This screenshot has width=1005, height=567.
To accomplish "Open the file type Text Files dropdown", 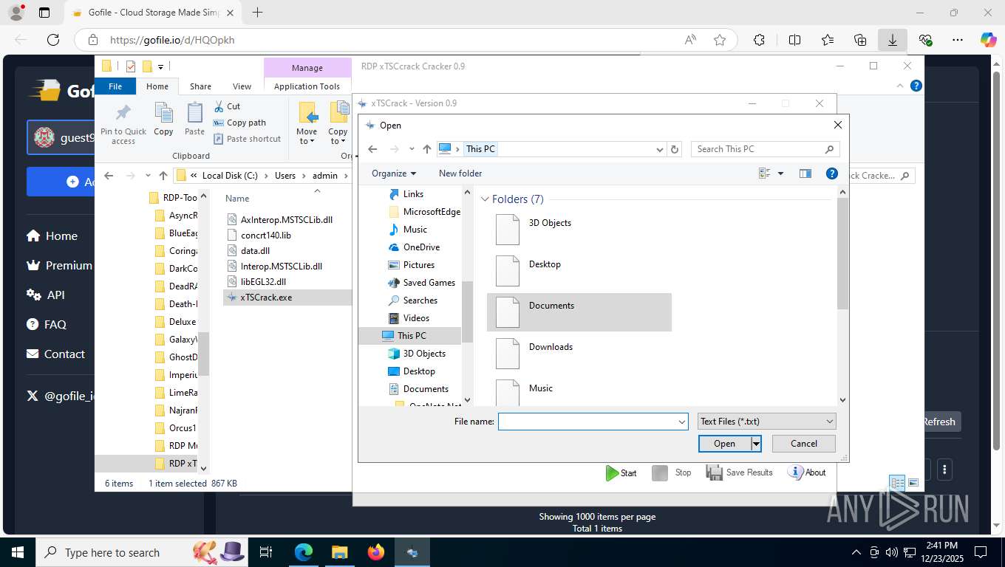I will (766, 422).
